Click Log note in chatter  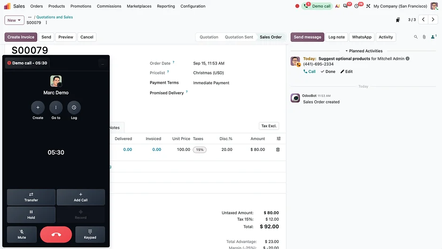pyautogui.click(x=337, y=37)
